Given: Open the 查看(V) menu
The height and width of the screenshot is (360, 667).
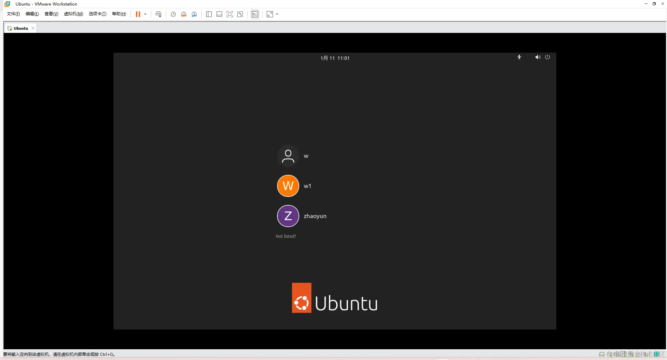Looking at the screenshot, I should tap(51, 14).
